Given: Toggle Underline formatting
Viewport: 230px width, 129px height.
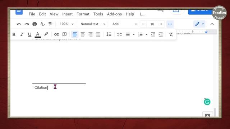Looking at the screenshot, I should pos(29,34).
